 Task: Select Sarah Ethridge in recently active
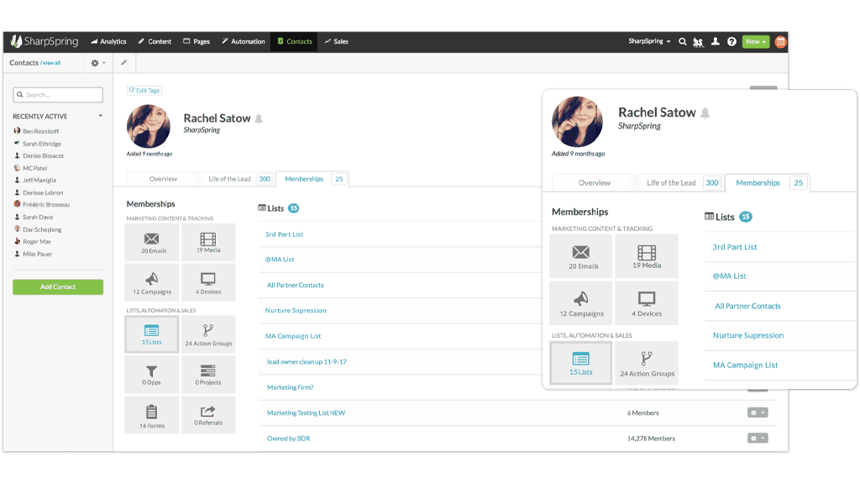[x=42, y=144]
